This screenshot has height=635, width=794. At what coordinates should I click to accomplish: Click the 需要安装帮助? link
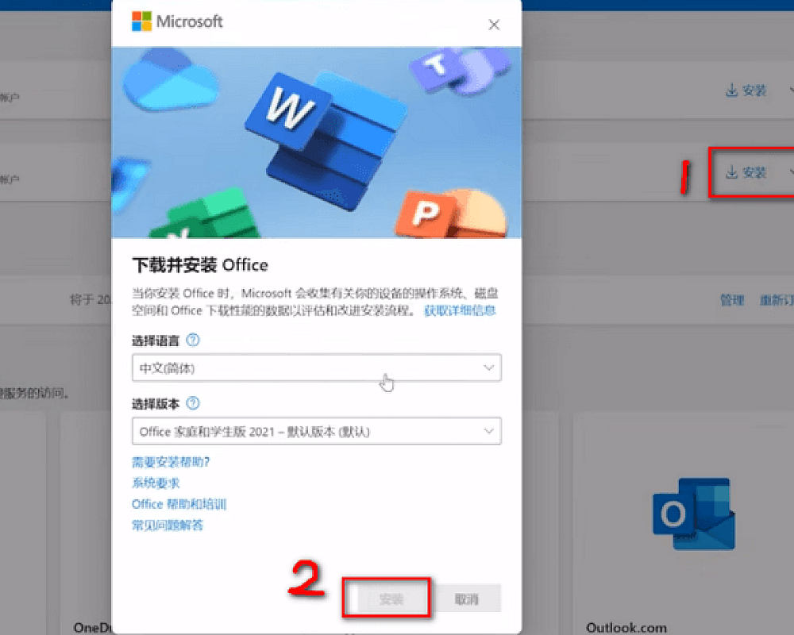pyautogui.click(x=170, y=462)
